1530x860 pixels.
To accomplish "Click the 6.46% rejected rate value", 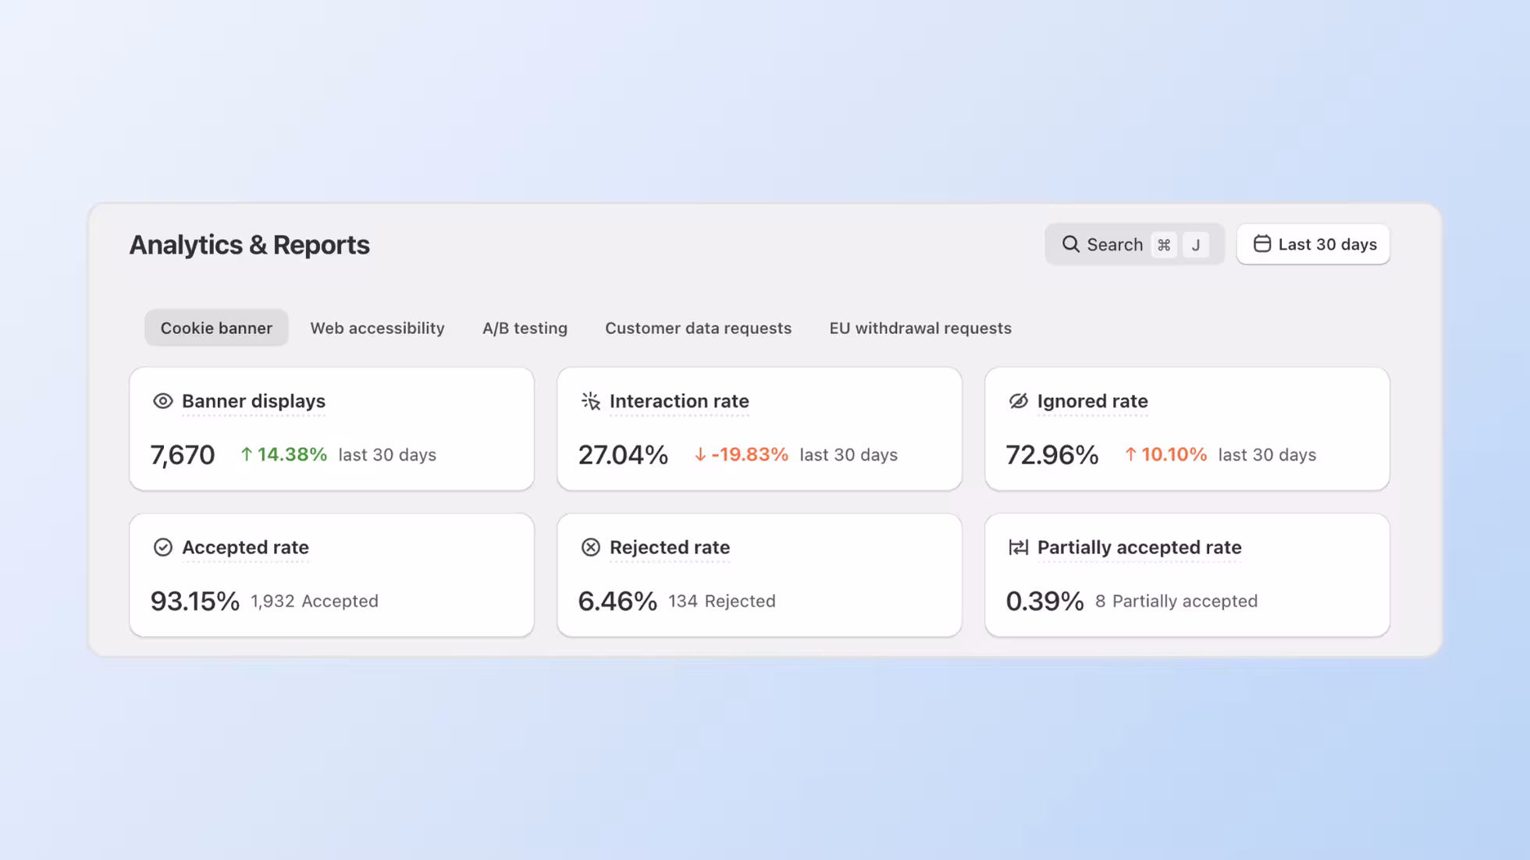I will click(617, 601).
